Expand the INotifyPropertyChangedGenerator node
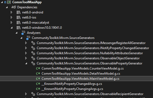The width and height of the screenshot is (153, 98). click(26, 48)
